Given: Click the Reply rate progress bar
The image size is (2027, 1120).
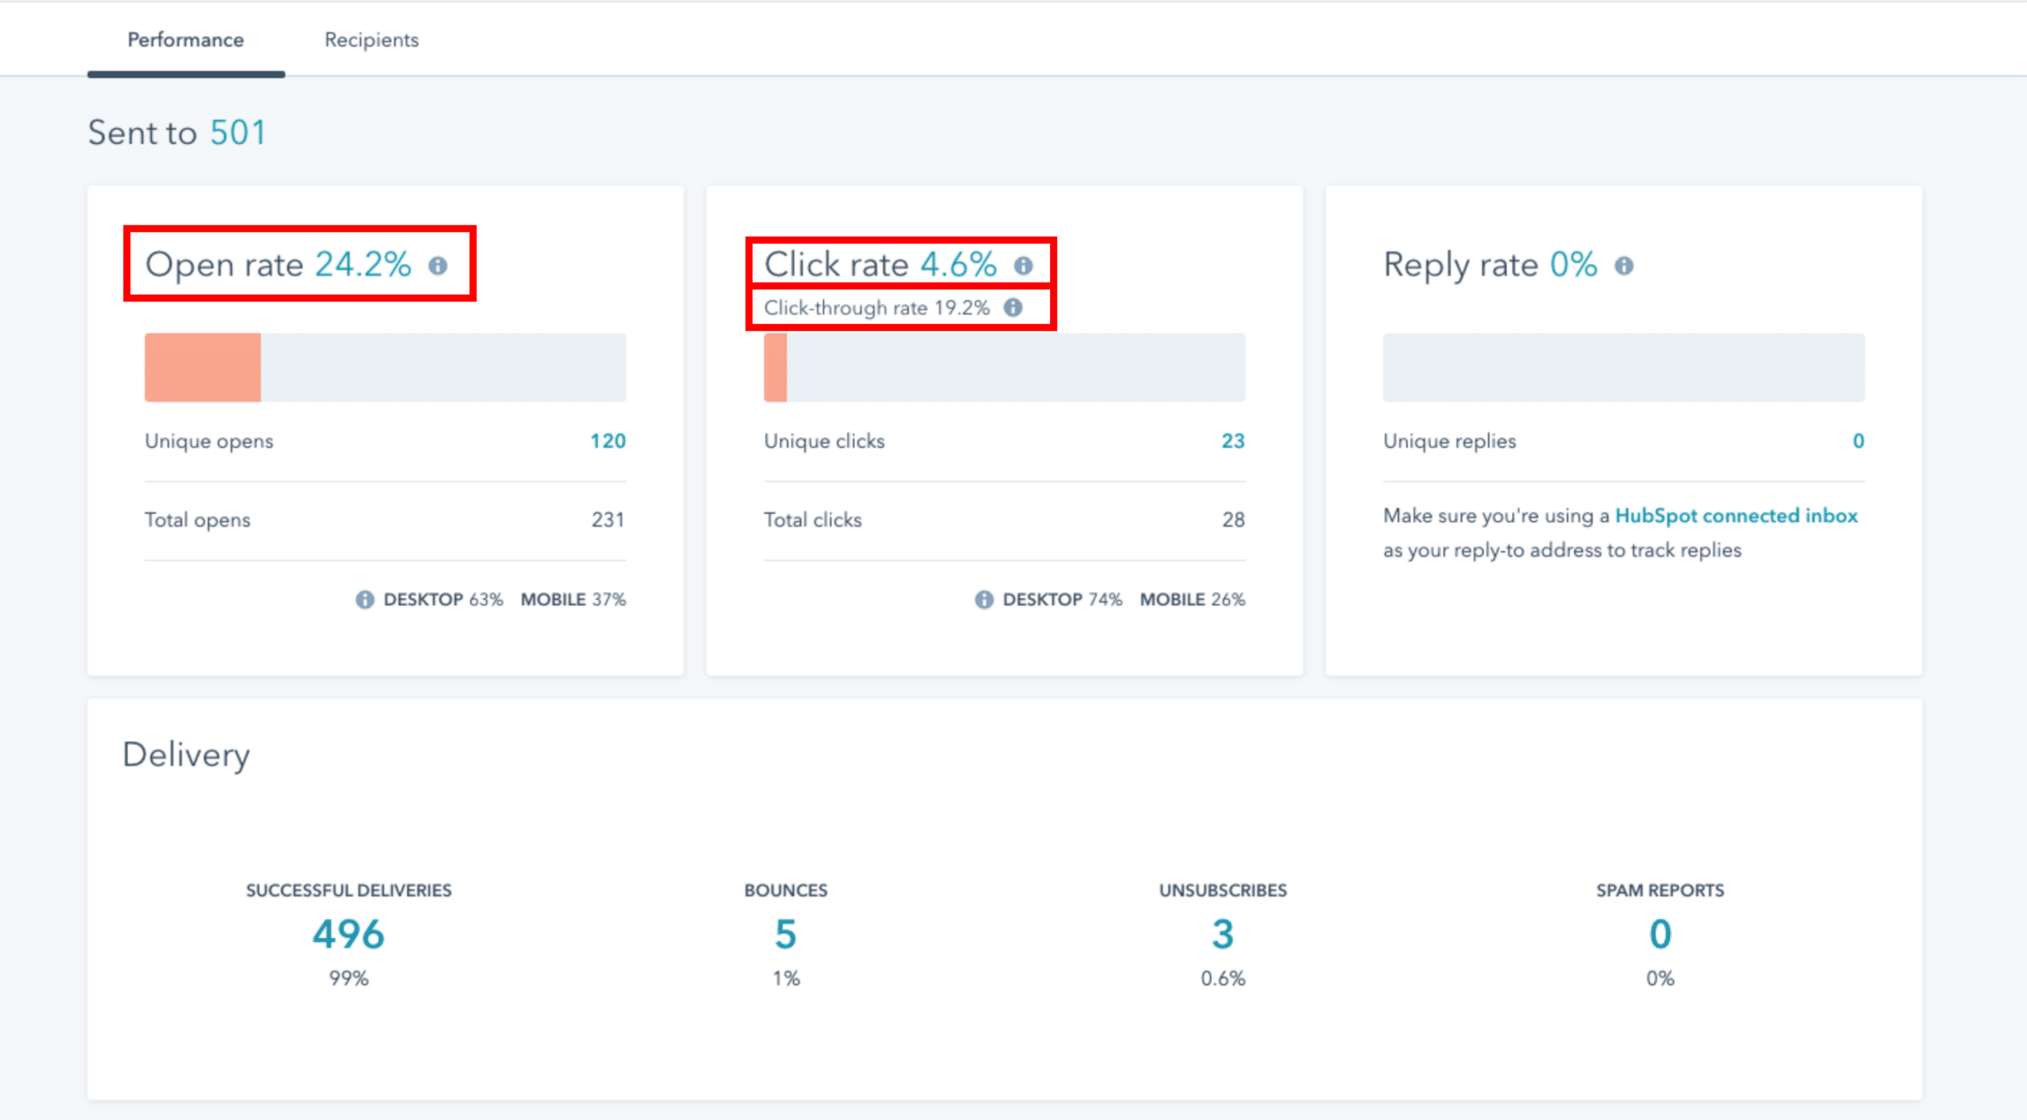Looking at the screenshot, I should pos(1623,367).
